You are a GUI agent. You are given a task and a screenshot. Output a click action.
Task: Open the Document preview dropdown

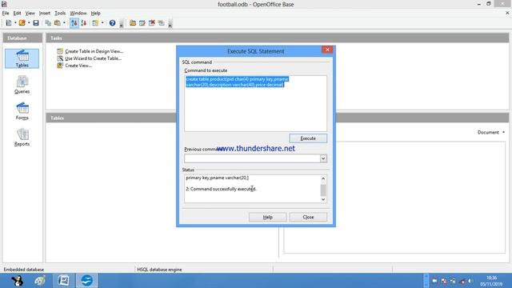(x=491, y=132)
